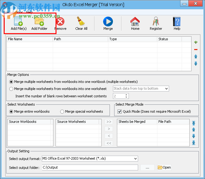
Task: Open the Home house icon
Action: pos(135,21)
